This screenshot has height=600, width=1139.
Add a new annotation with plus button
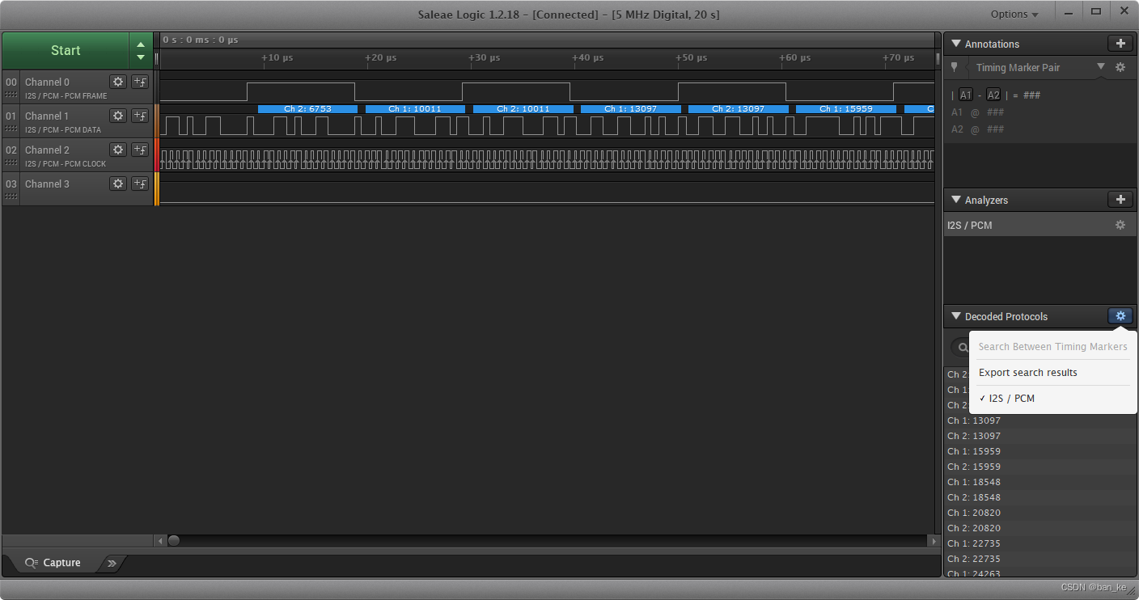pos(1120,44)
